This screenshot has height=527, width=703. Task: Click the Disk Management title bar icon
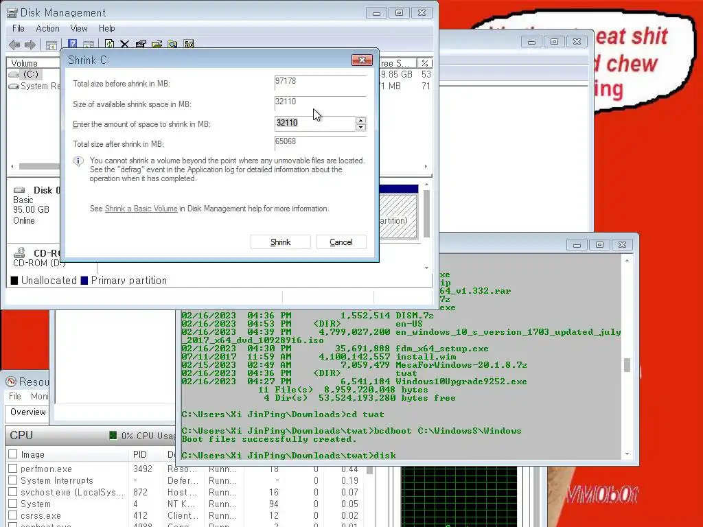(x=12, y=13)
